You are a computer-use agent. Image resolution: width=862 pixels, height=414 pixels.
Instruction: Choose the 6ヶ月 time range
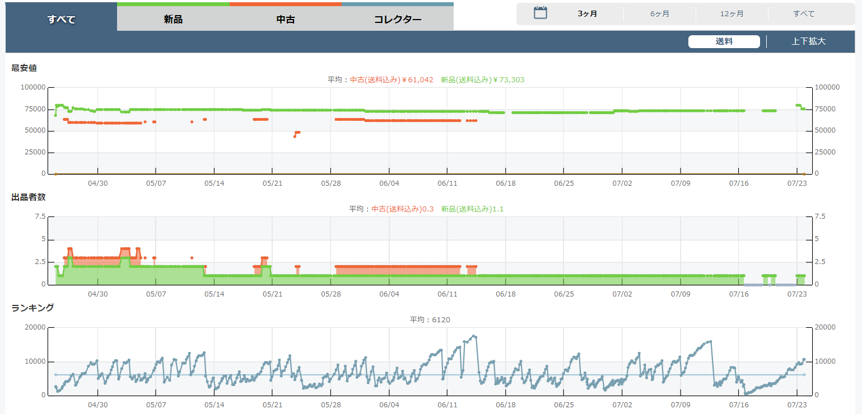(659, 14)
